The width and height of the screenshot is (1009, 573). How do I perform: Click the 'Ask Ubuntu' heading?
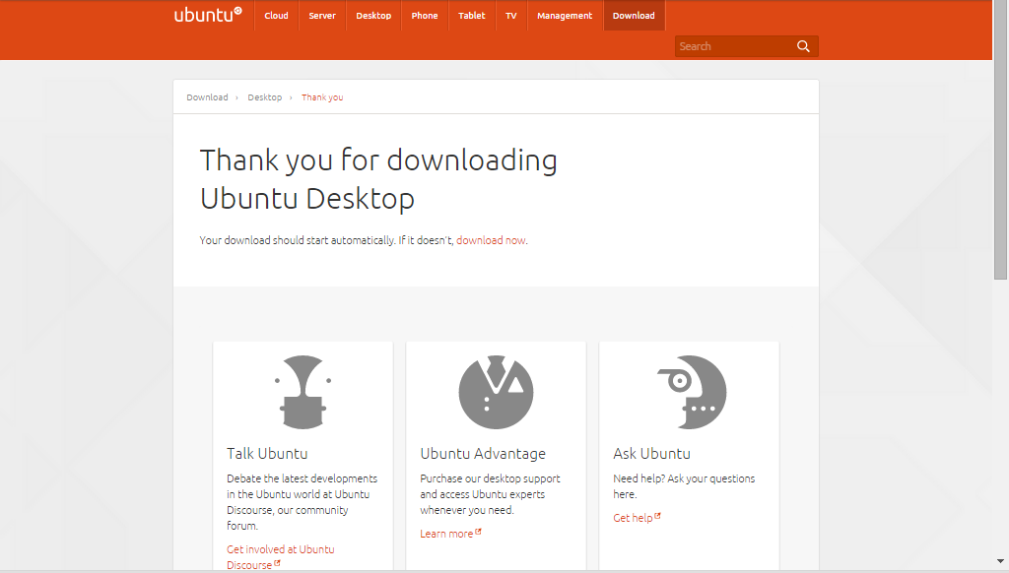652,454
